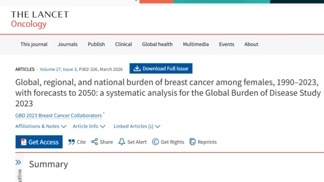Screen dimensions: 324x182
Task: Click the Share label
Action: tap(107, 142)
